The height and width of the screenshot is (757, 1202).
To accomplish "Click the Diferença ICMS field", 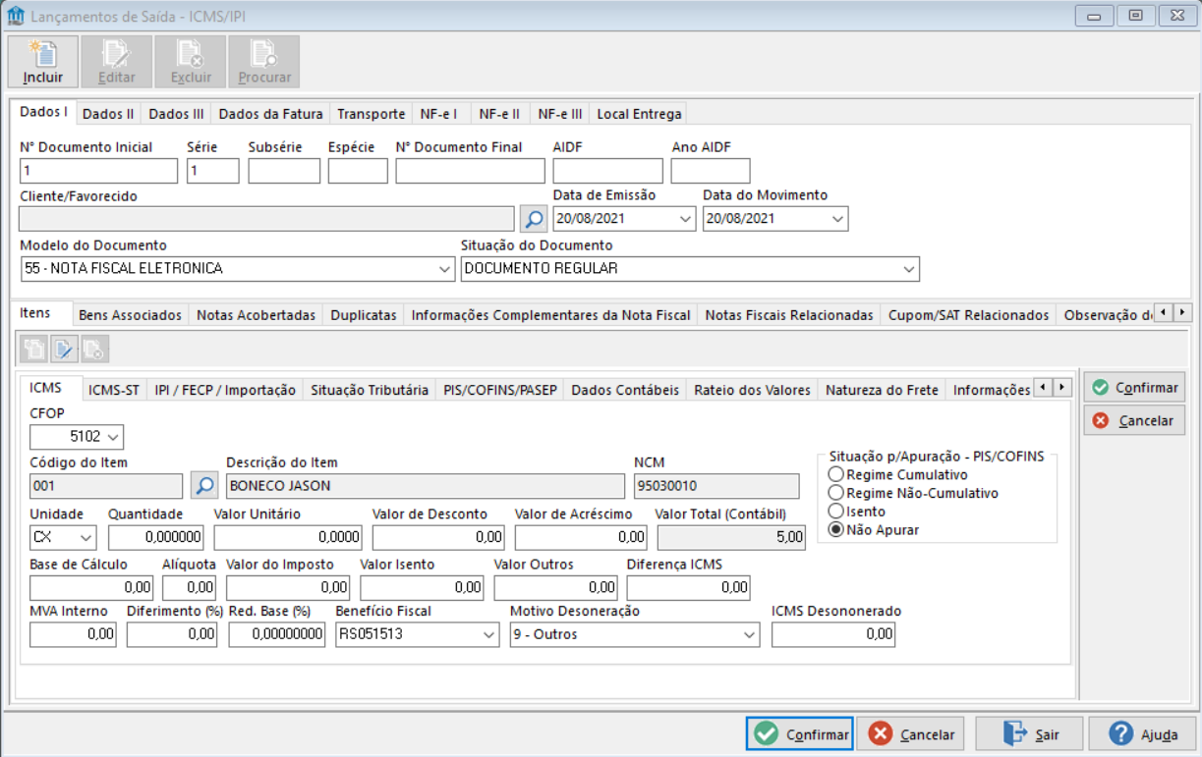I will point(688,587).
